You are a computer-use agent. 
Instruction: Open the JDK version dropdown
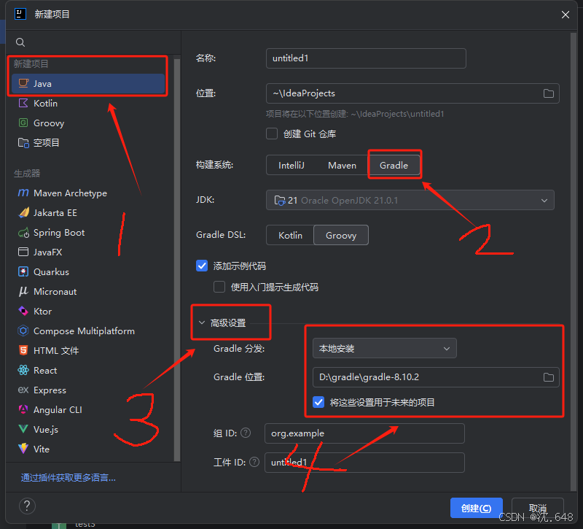(x=410, y=200)
